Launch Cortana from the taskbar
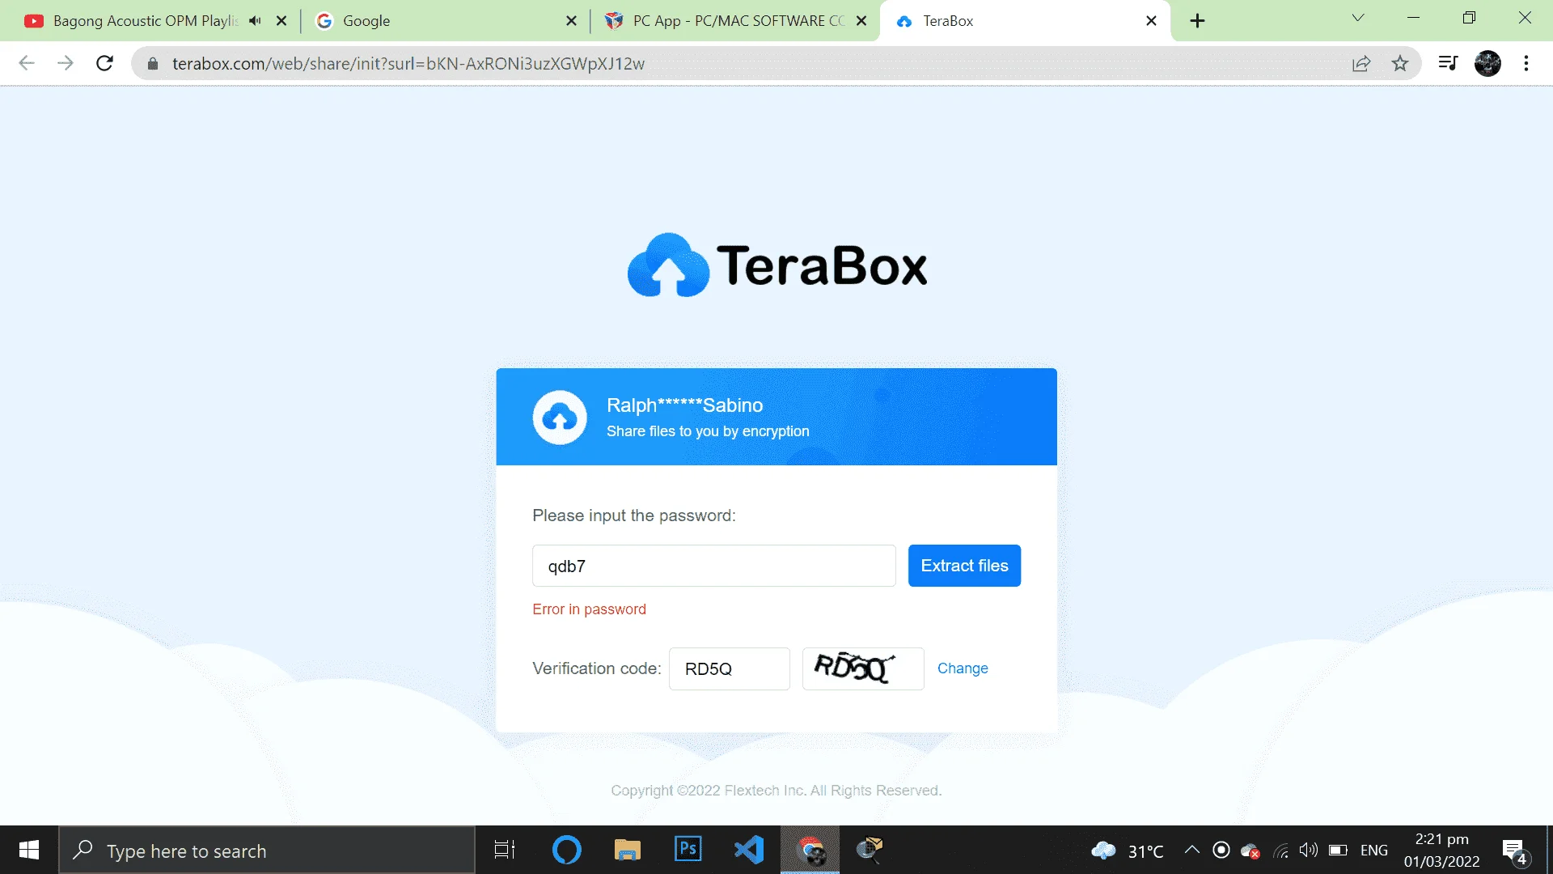The width and height of the screenshot is (1553, 874). [x=566, y=851]
